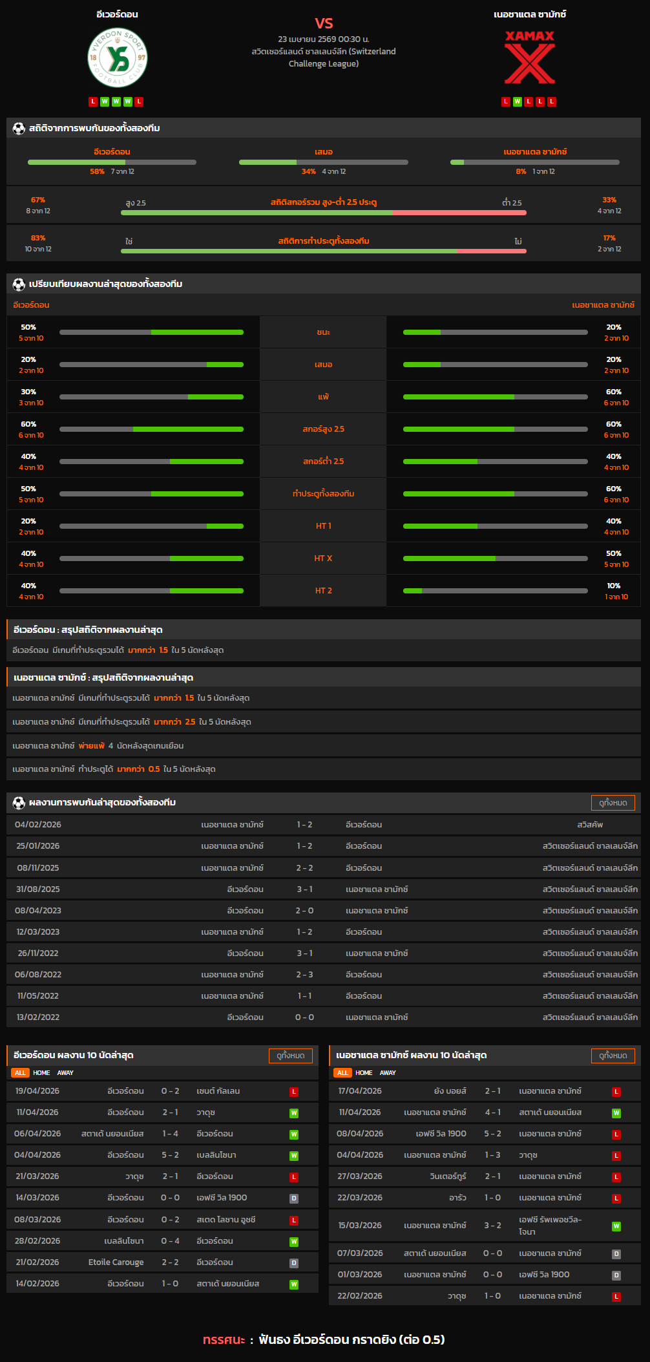Click the only green W badge under Xamax logo
650x1362 pixels.
[517, 101]
